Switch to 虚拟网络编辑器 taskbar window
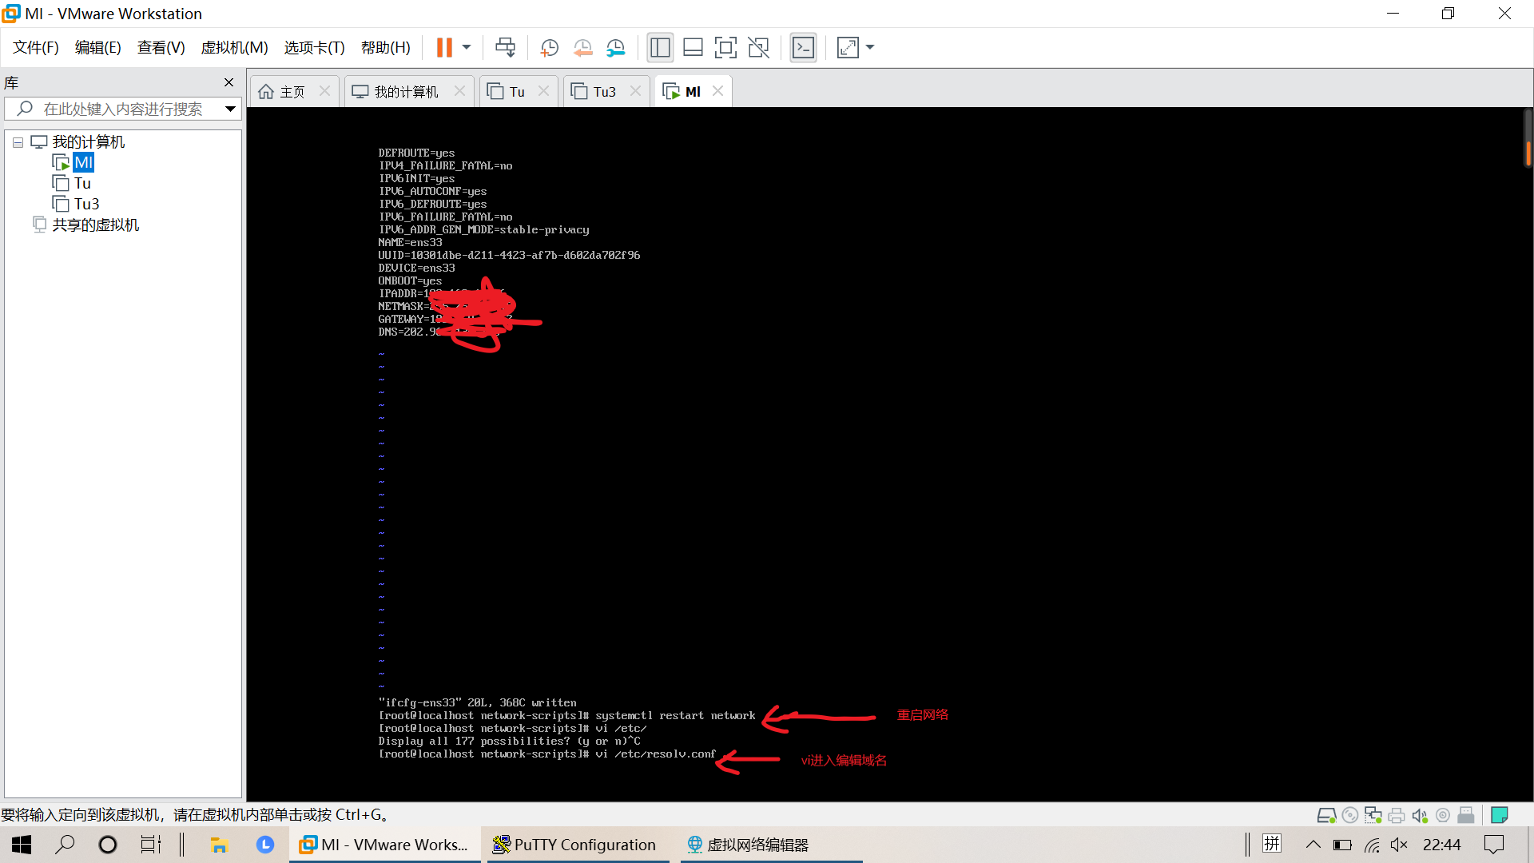Image resolution: width=1534 pixels, height=863 pixels. click(x=772, y=845)
